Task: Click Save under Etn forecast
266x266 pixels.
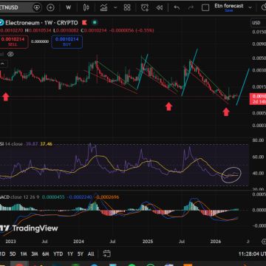Action: [229, 10]
